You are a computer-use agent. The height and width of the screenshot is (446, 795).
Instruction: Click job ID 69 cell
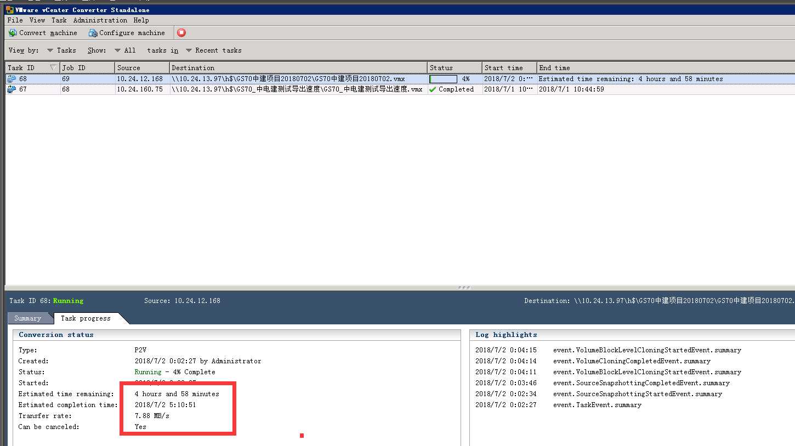[66, 79]
